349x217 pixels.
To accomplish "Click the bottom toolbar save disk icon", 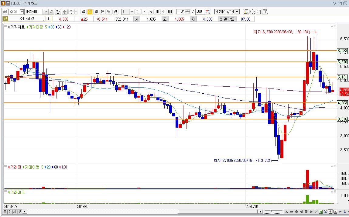I will [x=325, y=212].
